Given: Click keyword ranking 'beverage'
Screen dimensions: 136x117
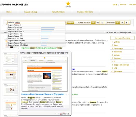Looking at the screenshot, I should (118, 48).
